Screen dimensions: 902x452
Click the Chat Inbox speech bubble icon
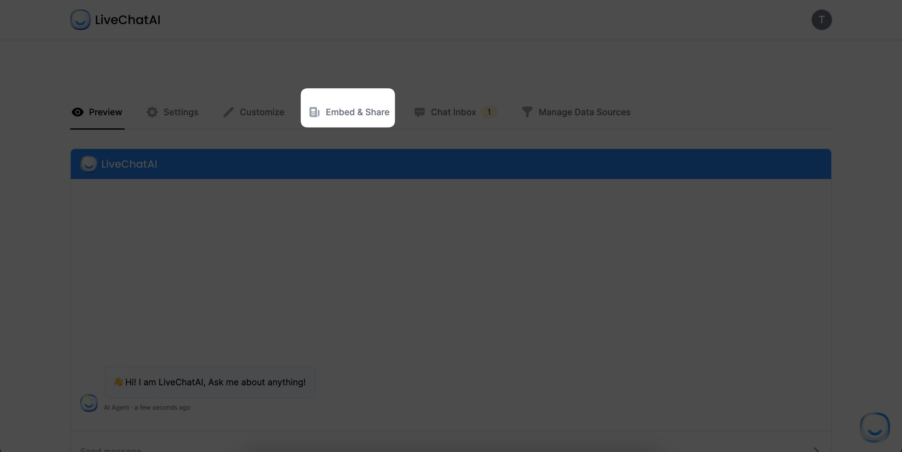pos(419,112)
